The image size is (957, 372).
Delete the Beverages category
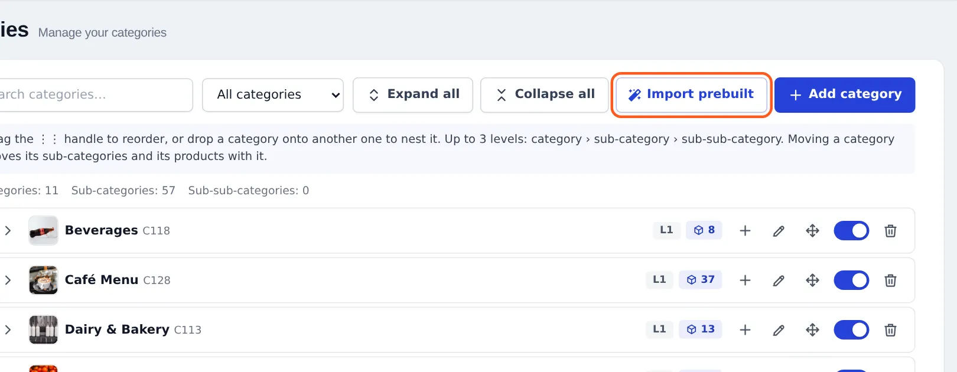[x=890, y=231]
